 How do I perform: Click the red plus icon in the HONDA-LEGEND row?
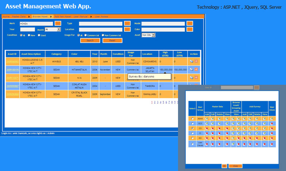coord(196,61)
